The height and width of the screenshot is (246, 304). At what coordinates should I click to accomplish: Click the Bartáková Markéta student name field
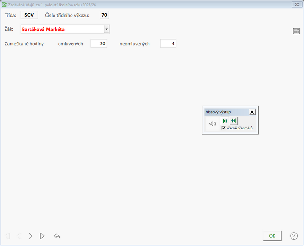click(x=62, y=29)
